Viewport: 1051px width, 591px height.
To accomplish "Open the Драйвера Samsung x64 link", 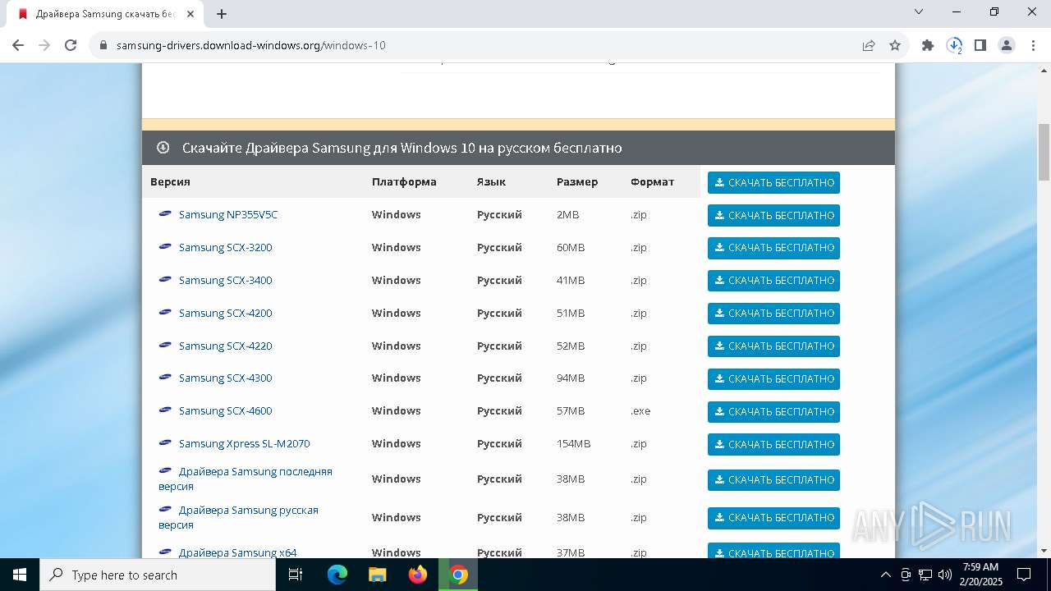I will pos(237,552).
